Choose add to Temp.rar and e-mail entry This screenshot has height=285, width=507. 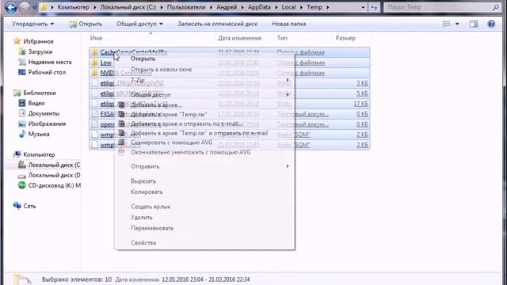[x=204, y=133]
